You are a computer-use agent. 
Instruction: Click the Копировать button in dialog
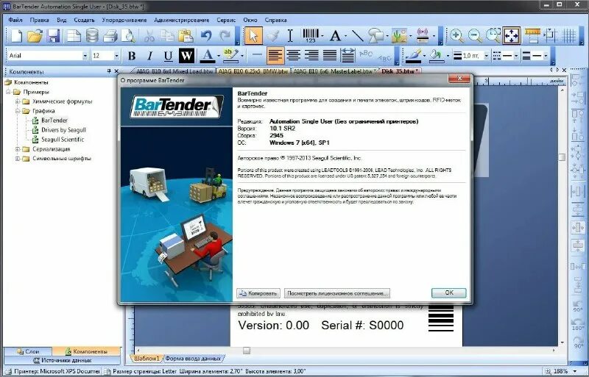click(x=258, y=293)
